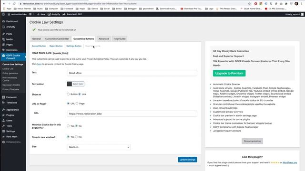Click the Select Color button

(x=78, y=84)
